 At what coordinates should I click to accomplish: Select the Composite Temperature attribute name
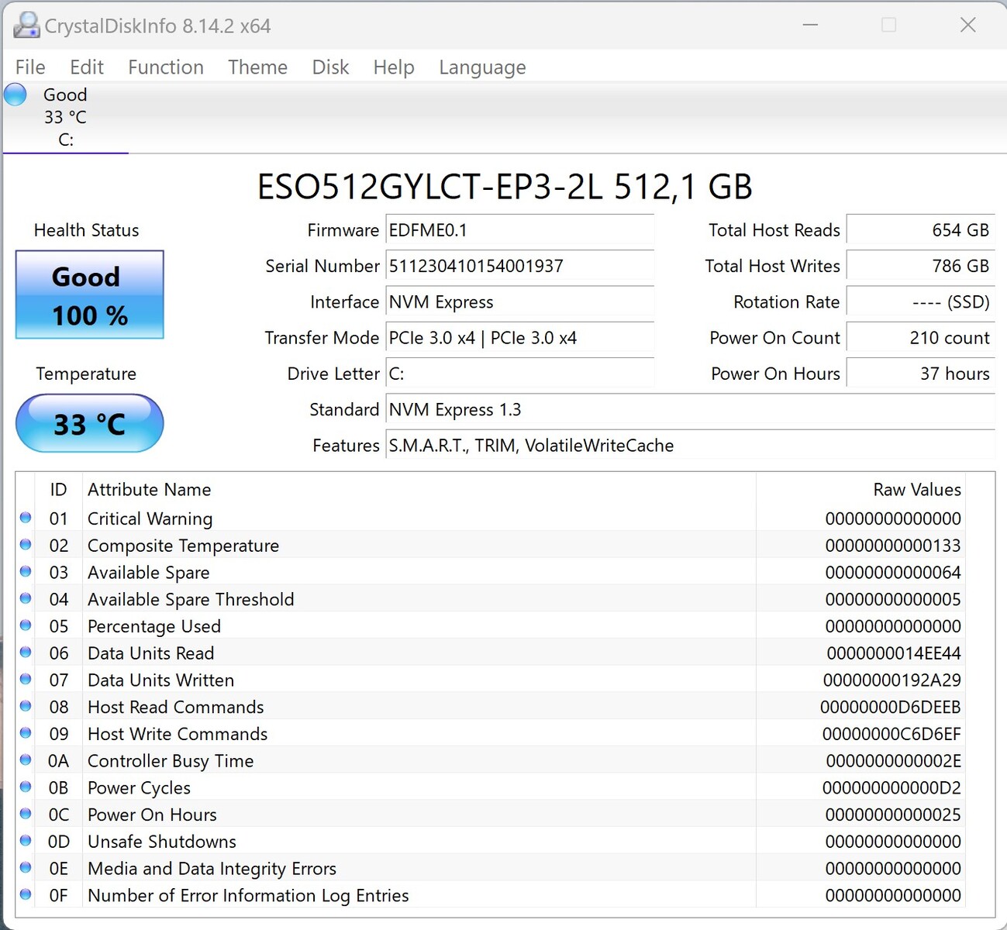[x=183, y=546]
